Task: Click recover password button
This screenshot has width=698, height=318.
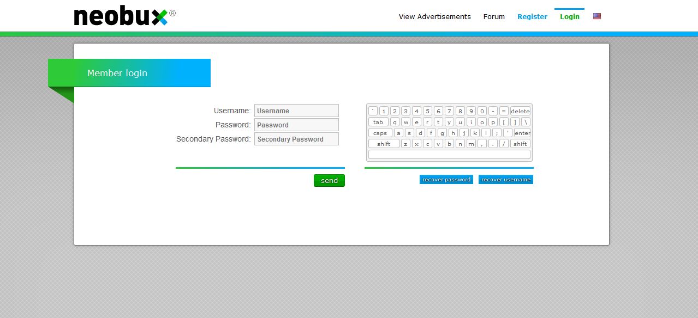Action: (x=446, y=180)
